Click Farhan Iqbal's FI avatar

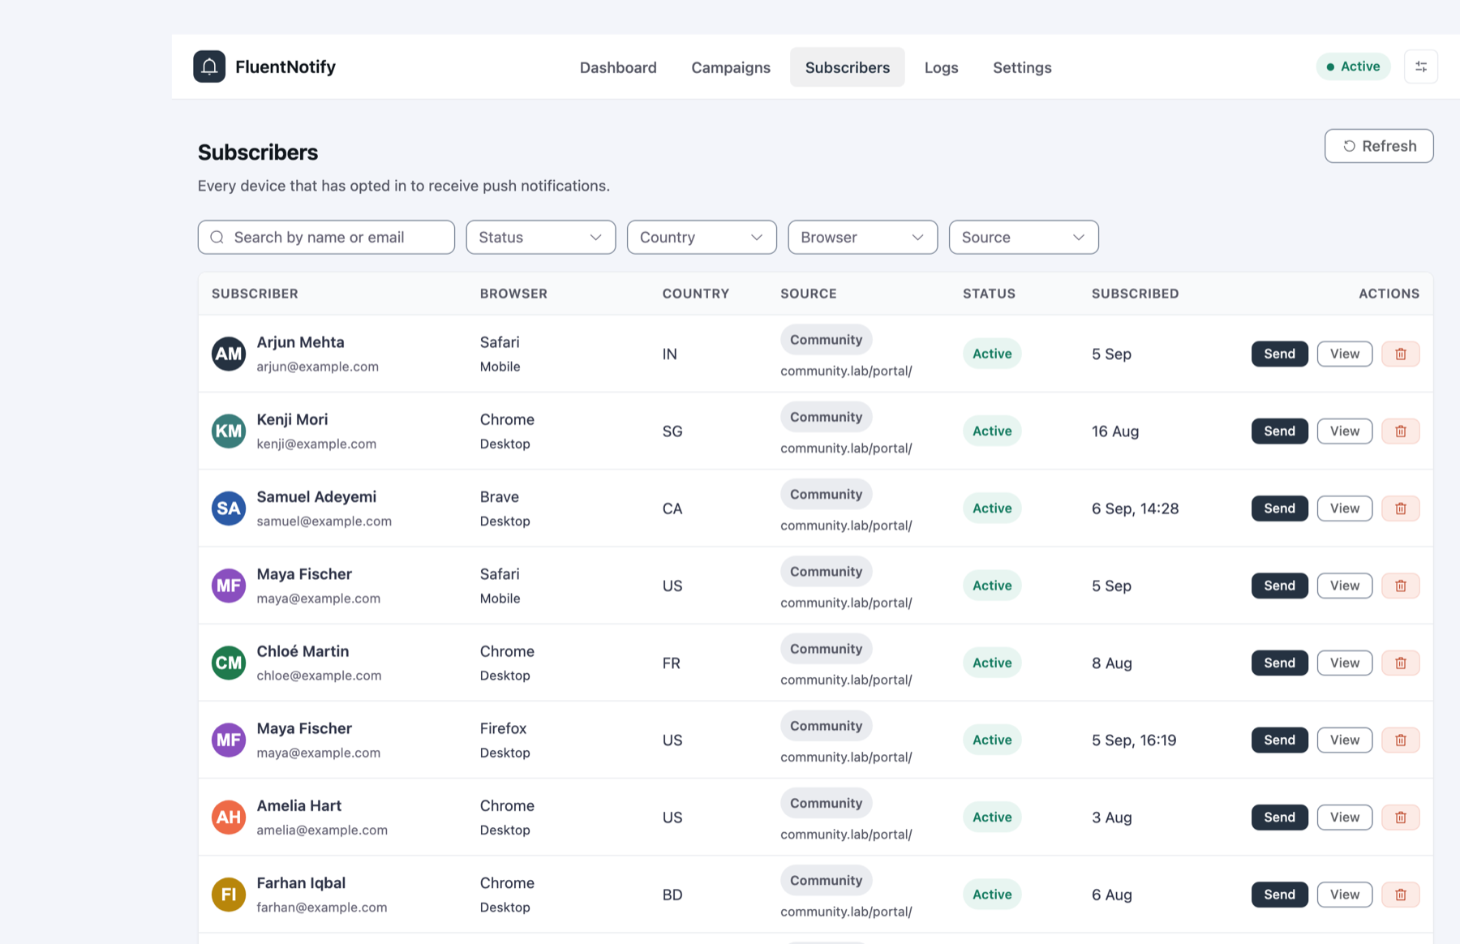pos(229,895)
